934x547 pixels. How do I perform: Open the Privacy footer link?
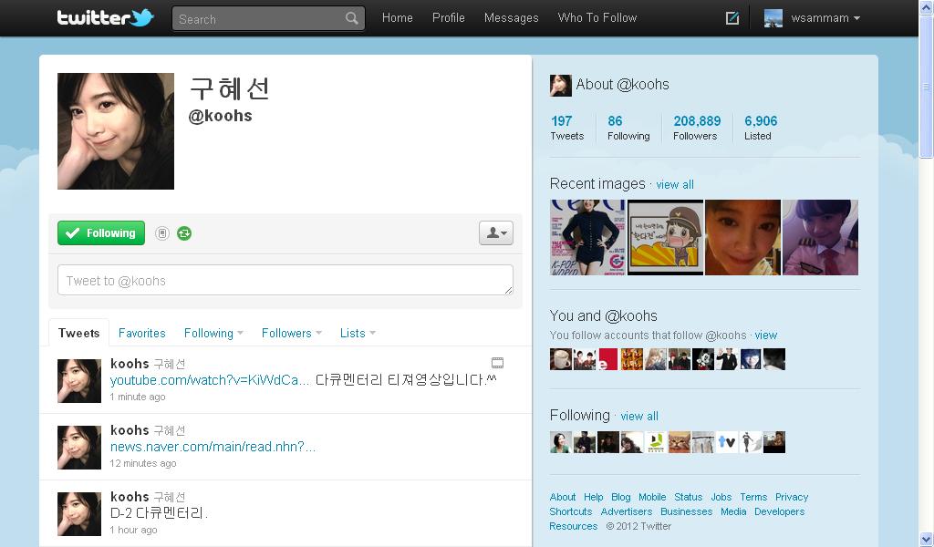point(792,497)
